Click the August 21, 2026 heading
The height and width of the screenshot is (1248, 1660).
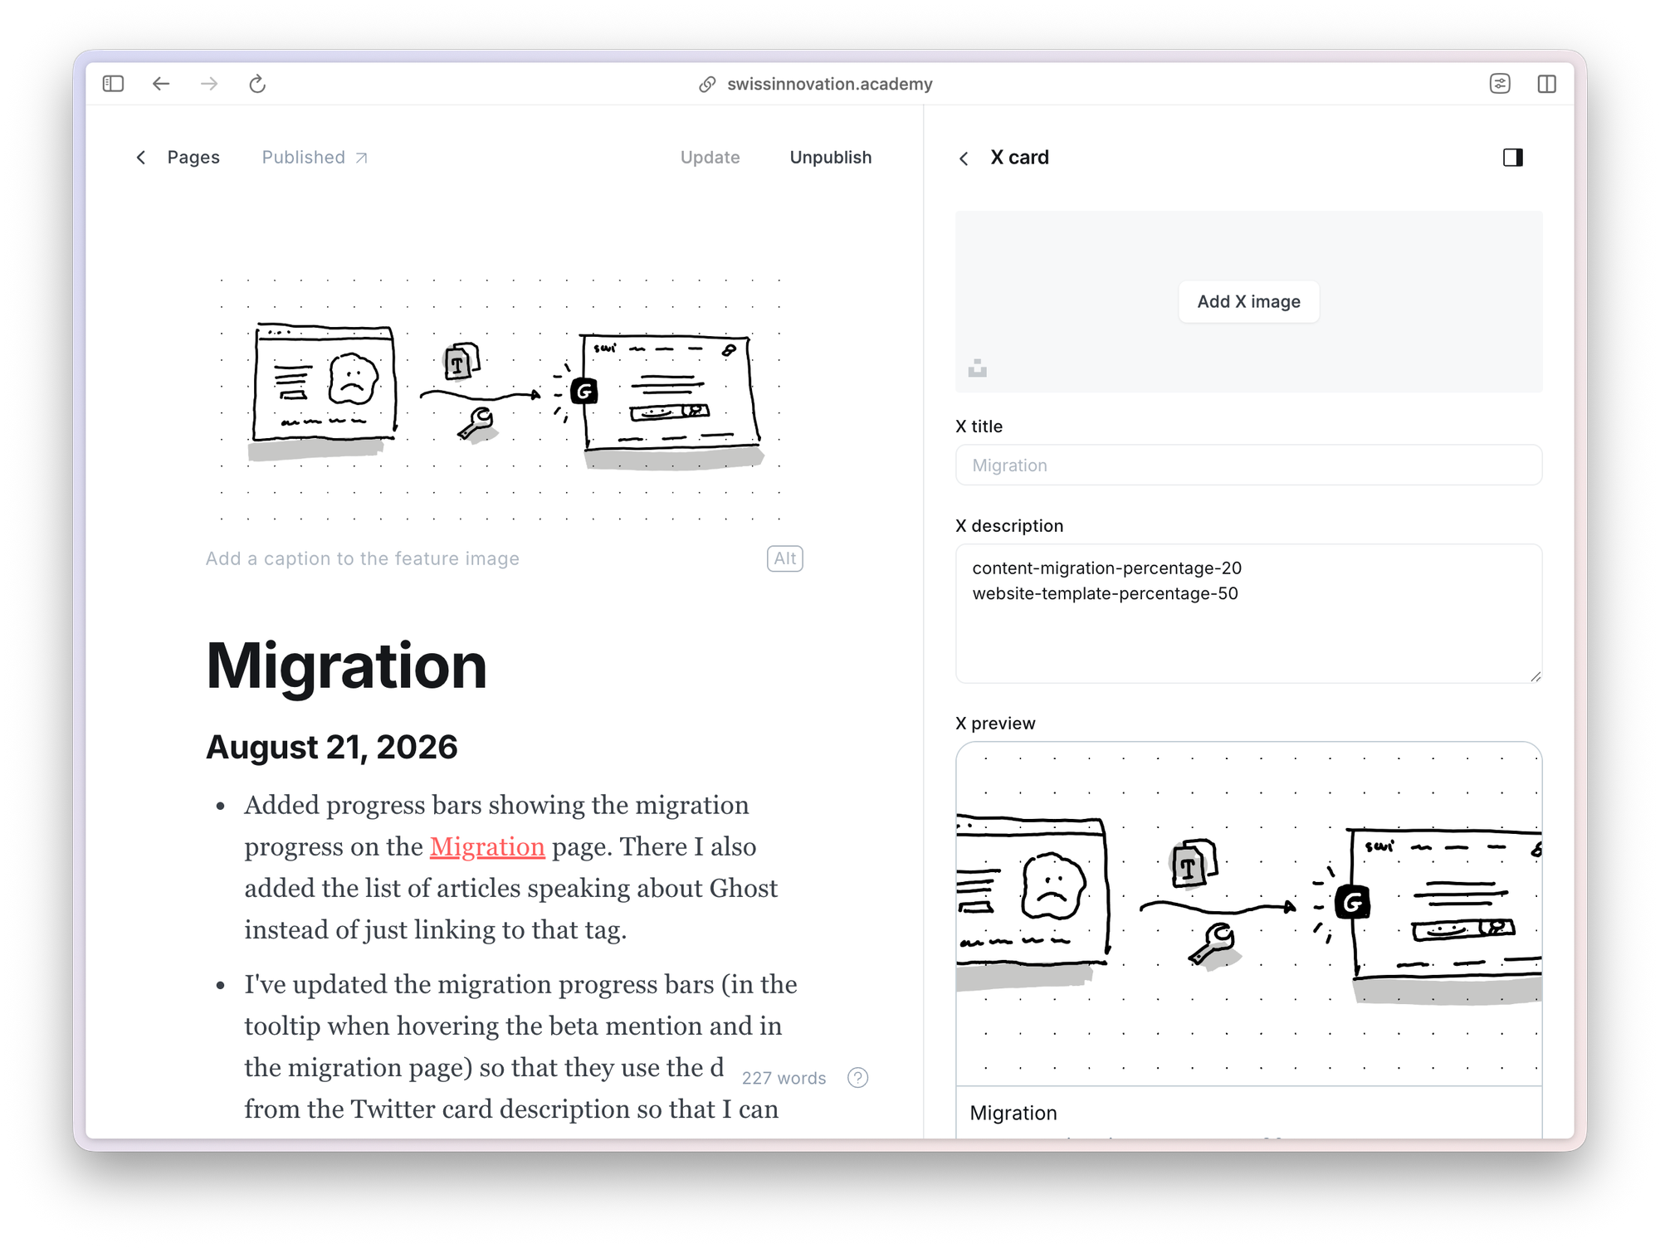pos(332,747)
